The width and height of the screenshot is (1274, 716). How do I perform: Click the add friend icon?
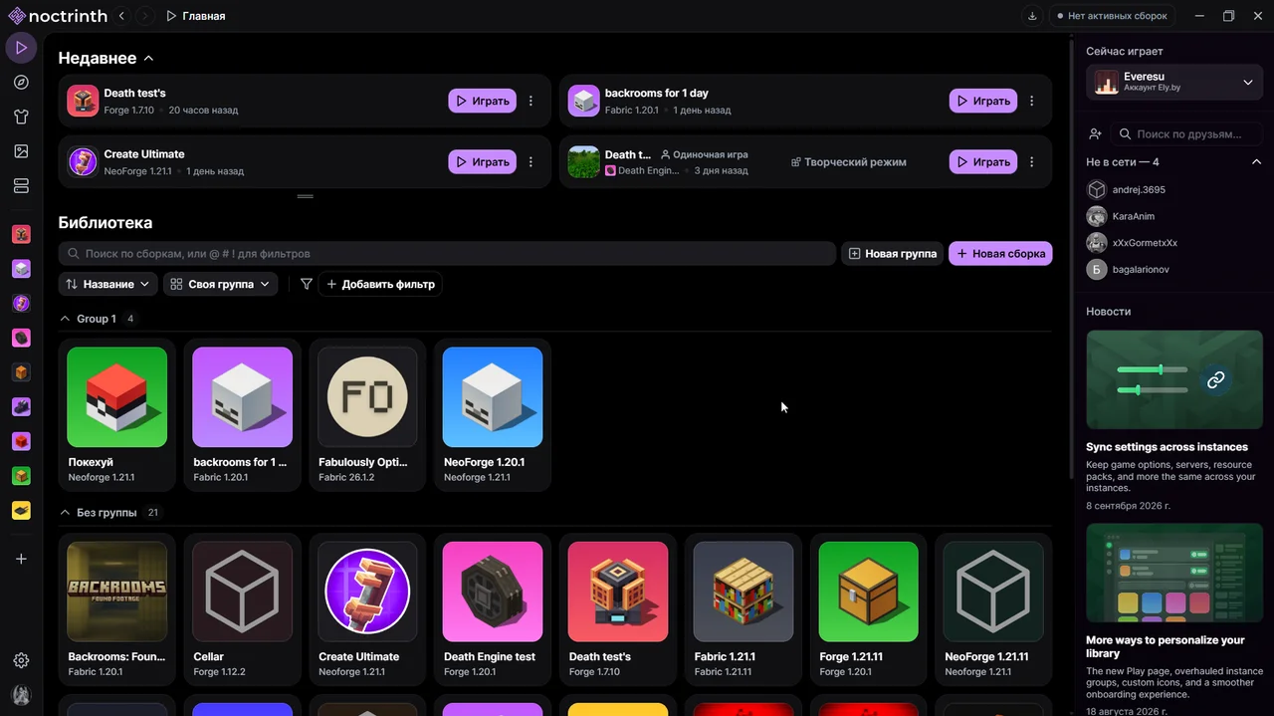pos(1096,133)
